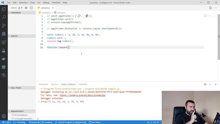The image size is (220, 124).
Task: Switch to the TERMINAL panel tab
Action: pyautogui.click(x=83, y=84)
